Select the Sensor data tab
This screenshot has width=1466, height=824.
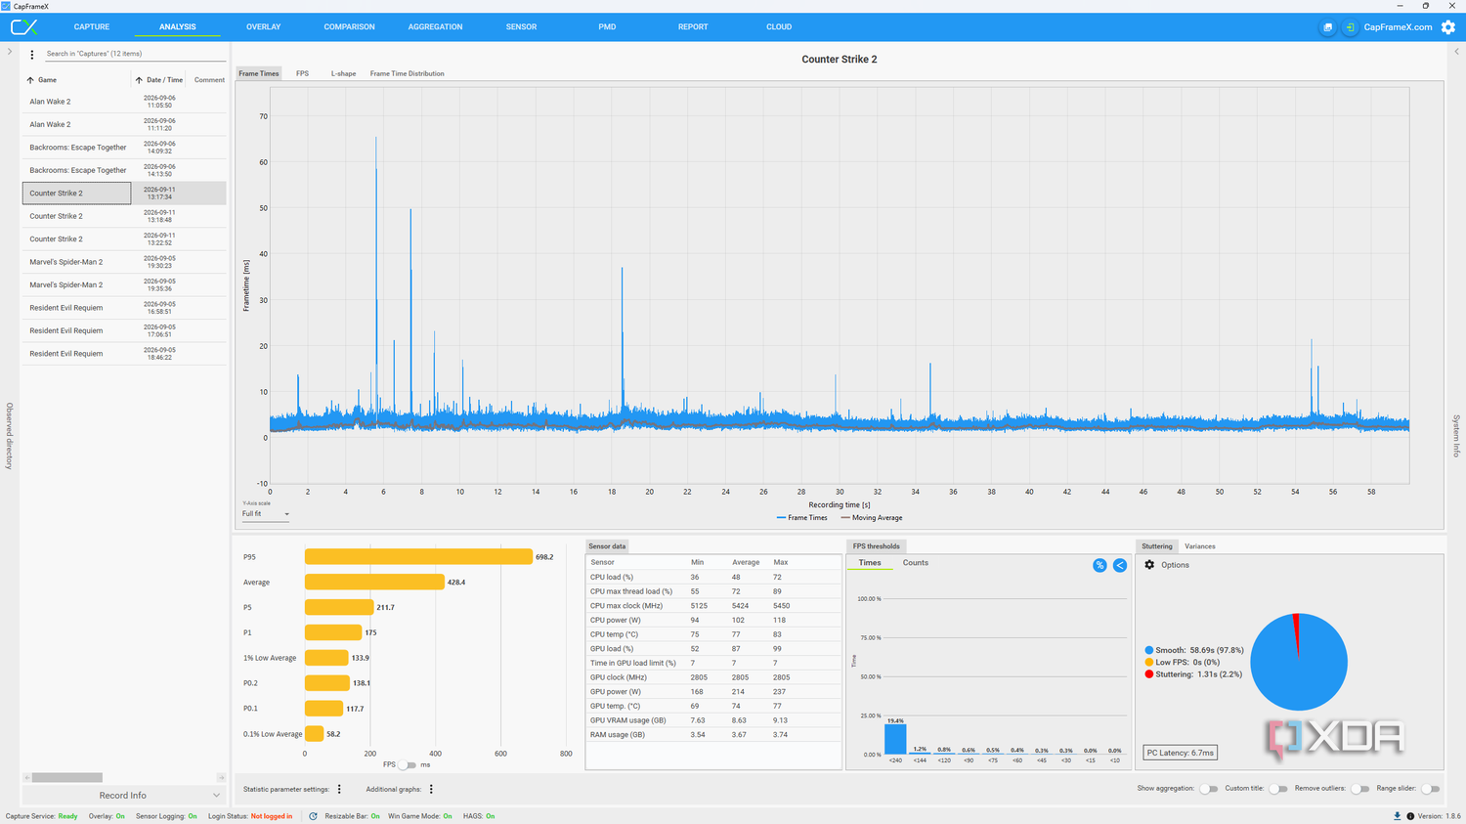(x=607, y=546)
